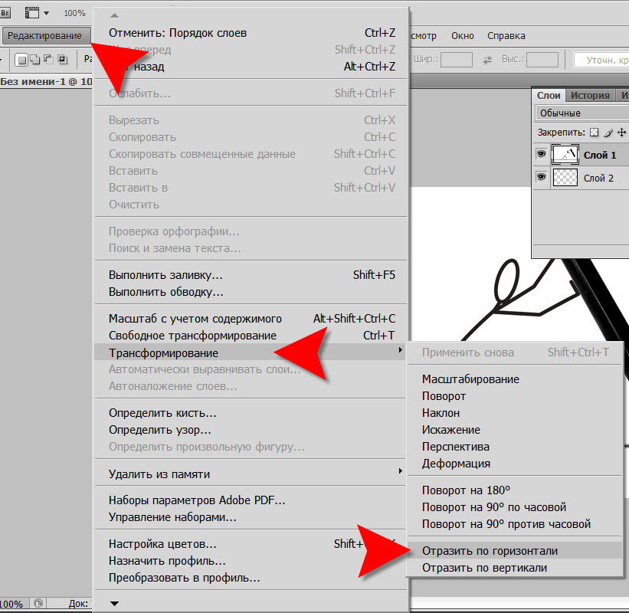Open the screen mode filmstrip icon
The height and width of the screenshot is (613, 629).
pos(31,13)
